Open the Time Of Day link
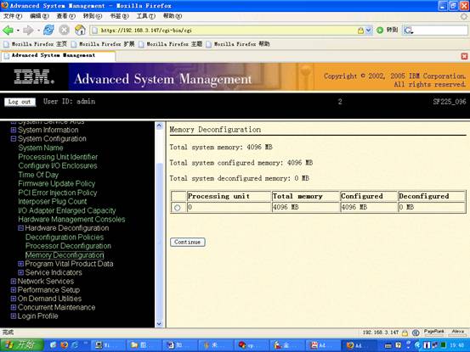The width and height of the screenshot is (470, 352). tap(38, 175)
